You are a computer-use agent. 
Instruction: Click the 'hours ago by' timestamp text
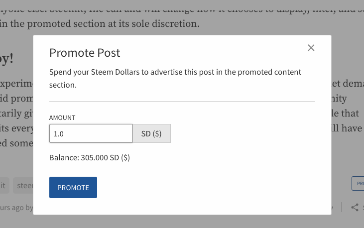point(16,208)
